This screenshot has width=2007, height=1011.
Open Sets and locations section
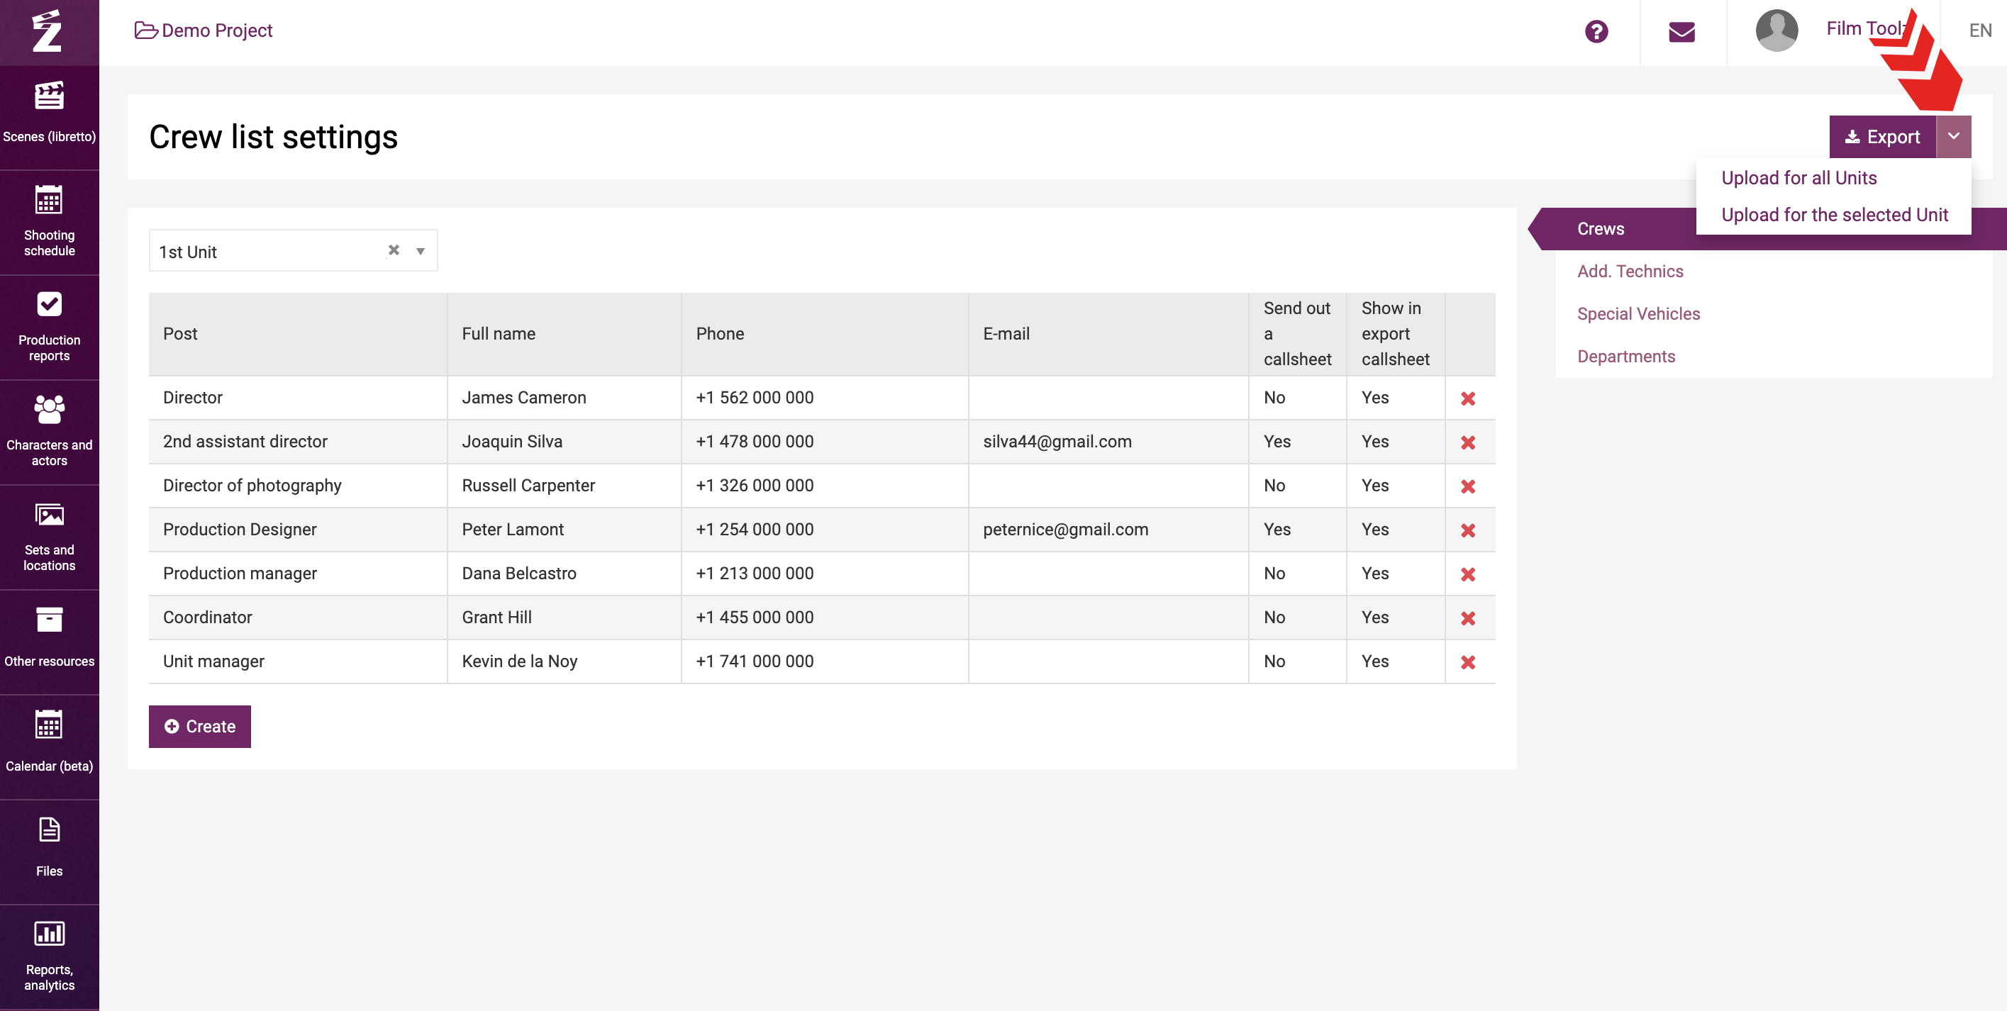49,537
